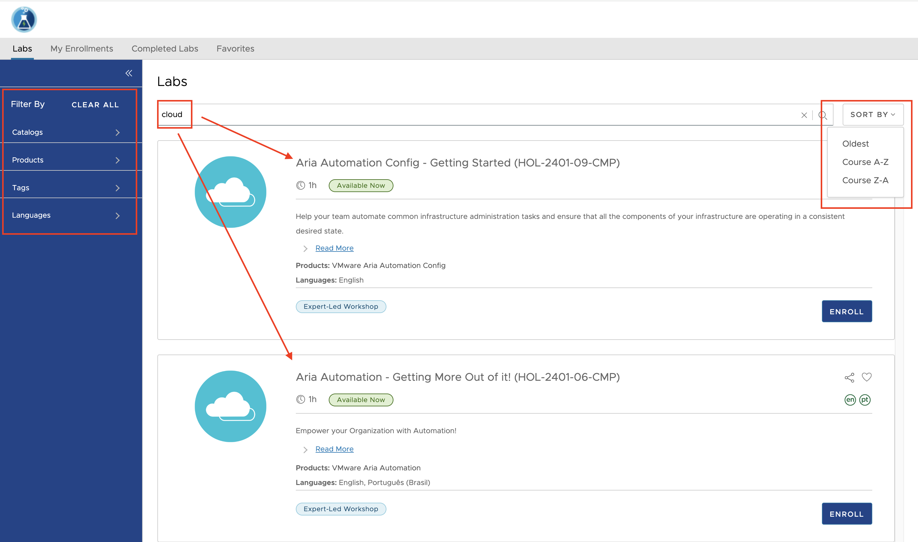Share the Aria Automation Getting More lab
918x542 pixels.
coord(849,377)
